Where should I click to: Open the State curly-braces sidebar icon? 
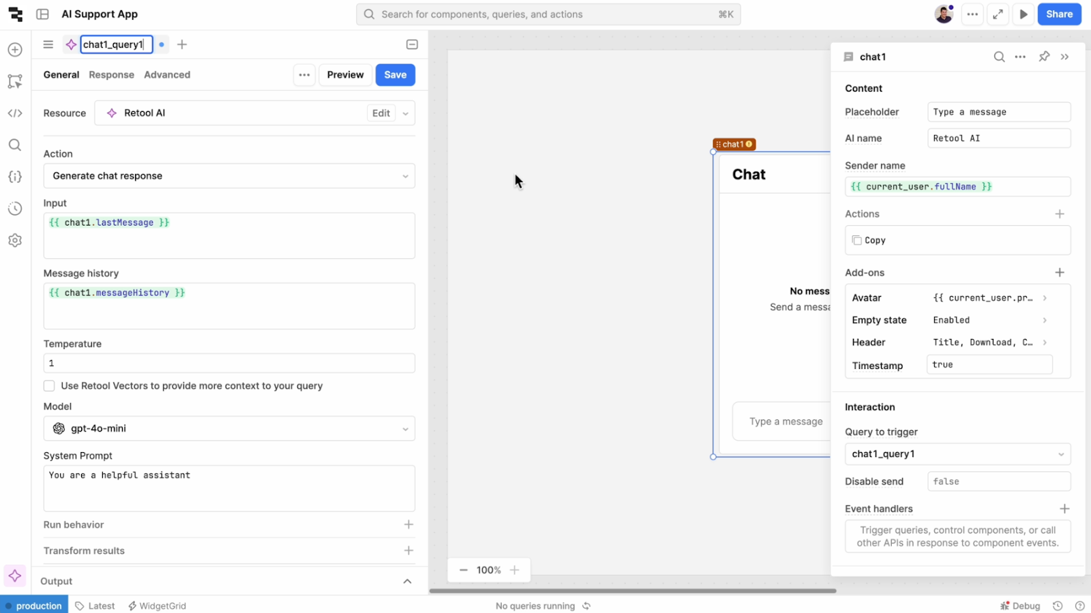point(15,177)
